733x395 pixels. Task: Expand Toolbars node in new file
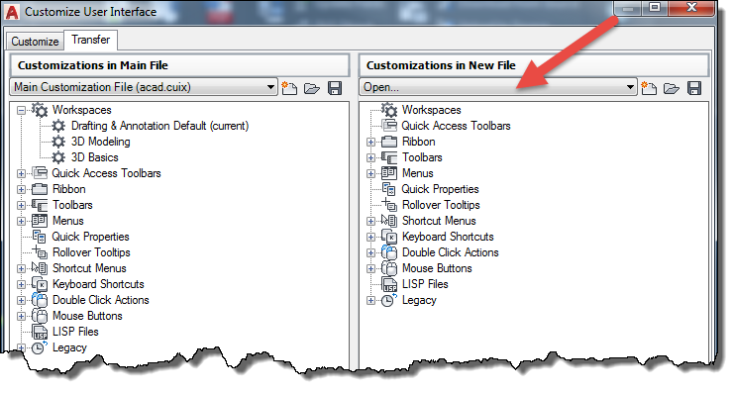click(x=370, y=158)
